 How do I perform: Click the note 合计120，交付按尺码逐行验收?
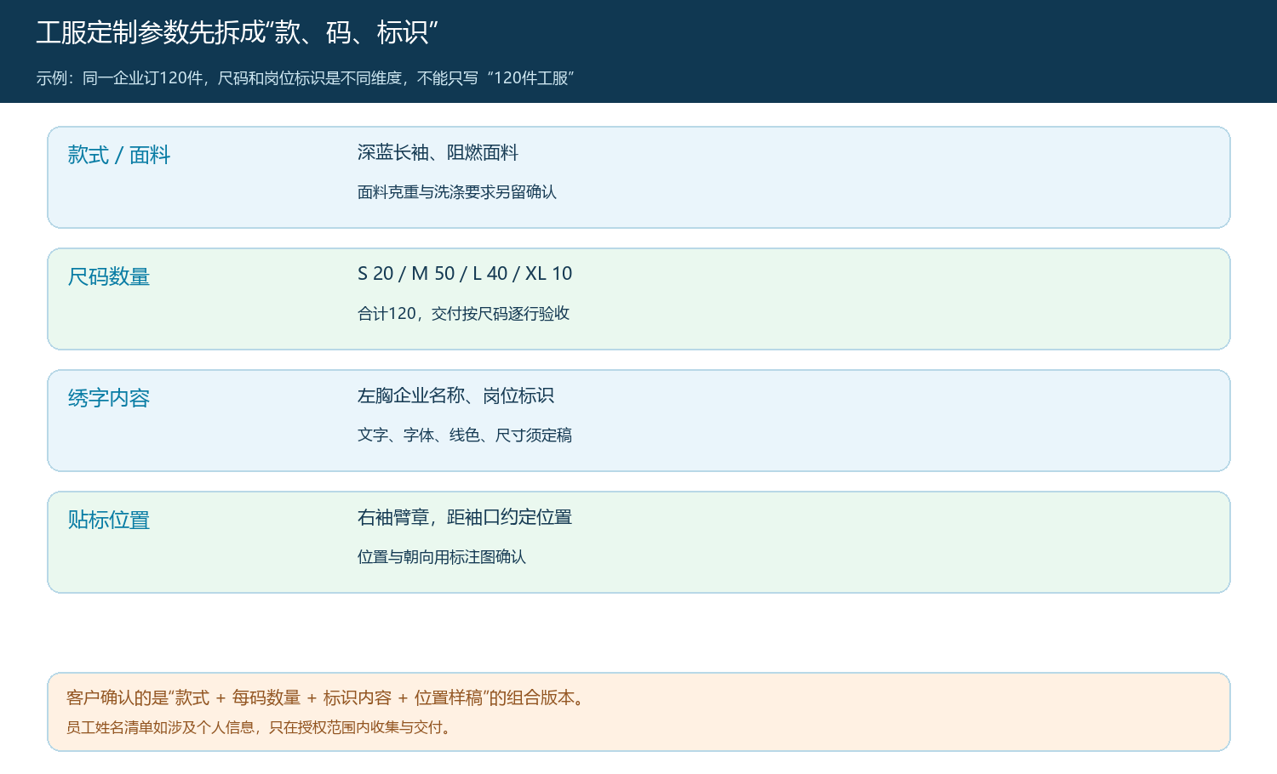(463, 314)
